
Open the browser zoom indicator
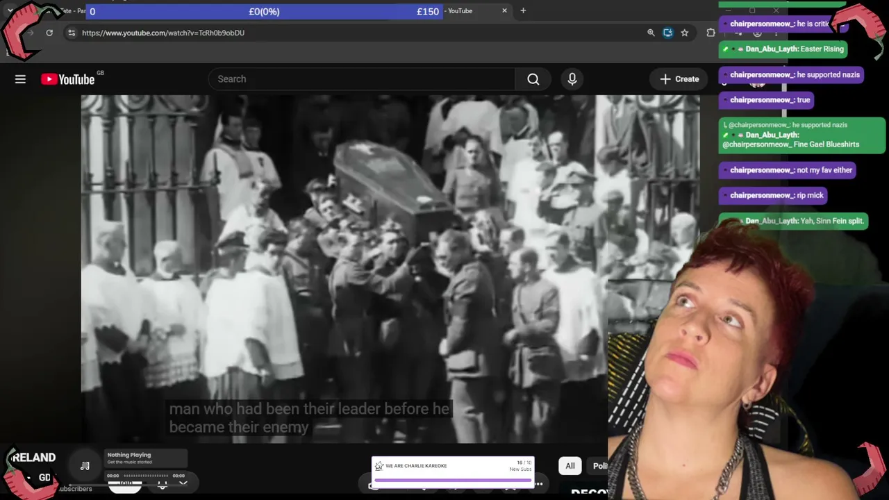(651, 33)
